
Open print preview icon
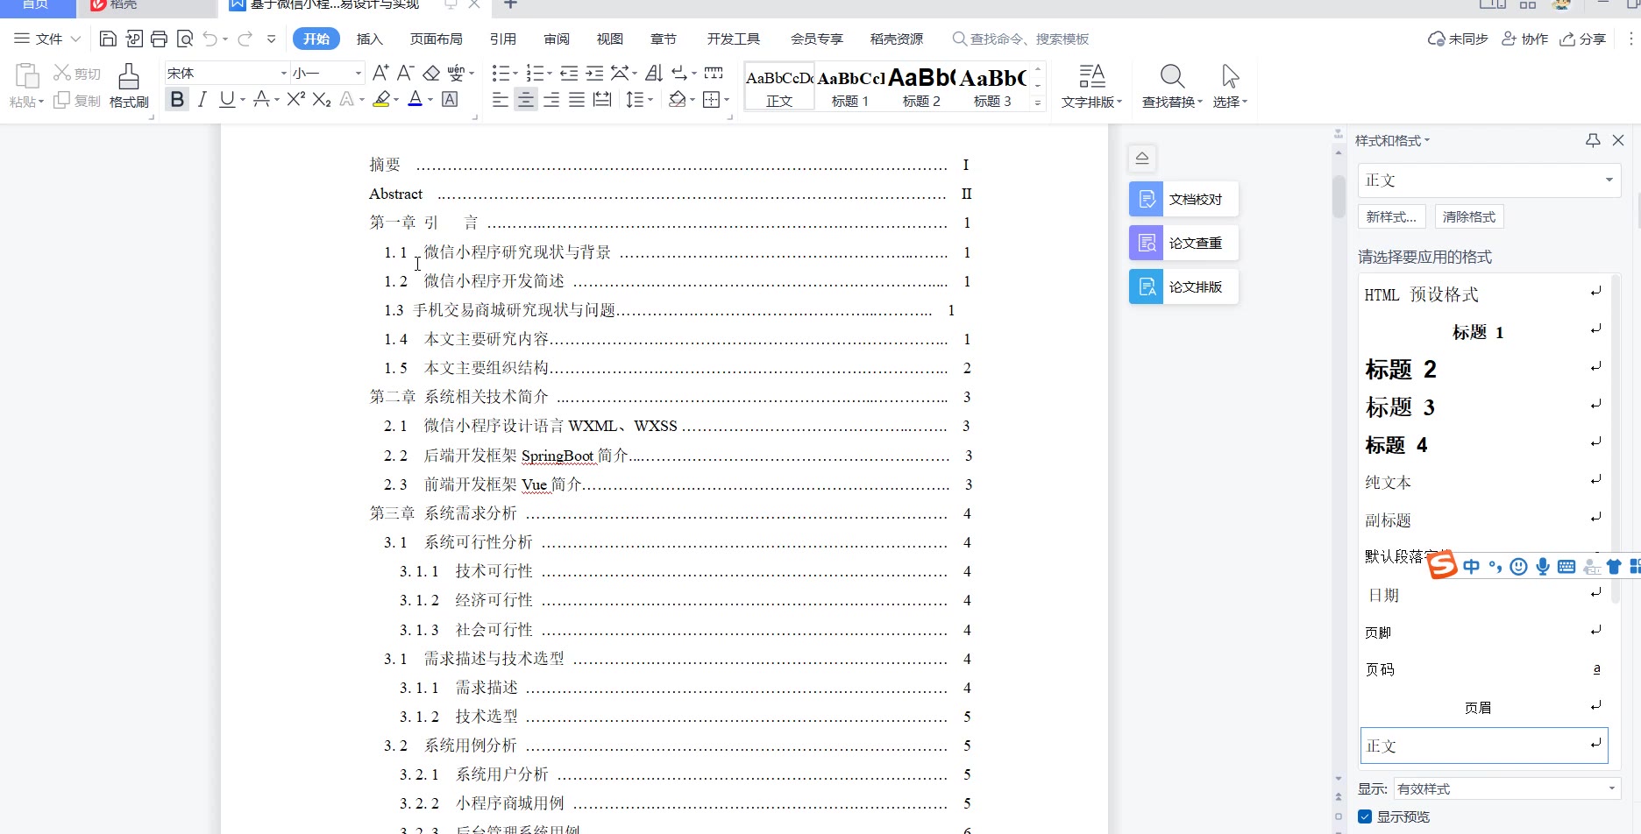[185, 39]
